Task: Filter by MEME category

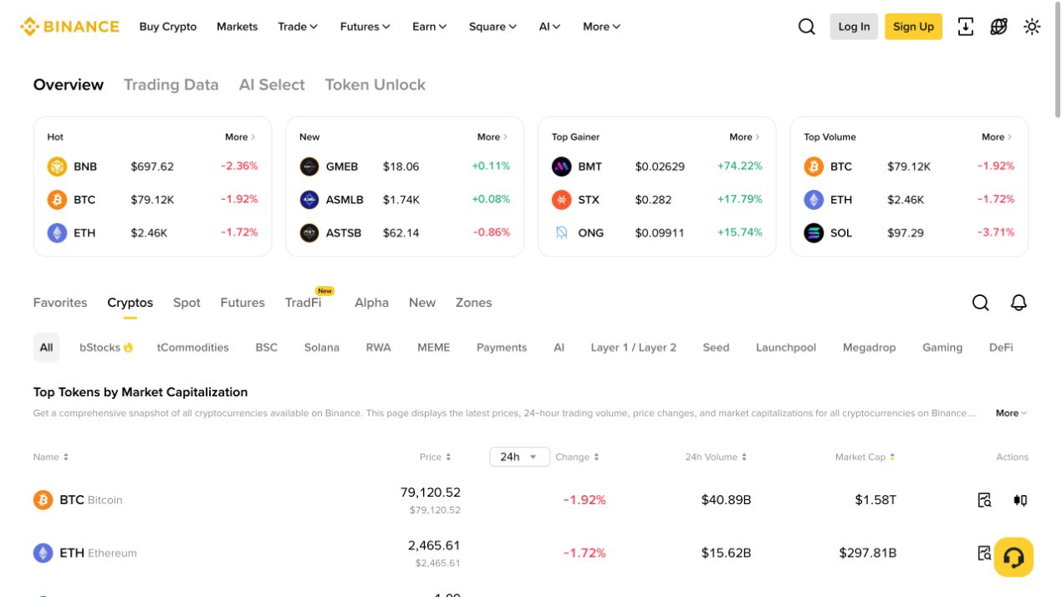Action: (434, 348)
